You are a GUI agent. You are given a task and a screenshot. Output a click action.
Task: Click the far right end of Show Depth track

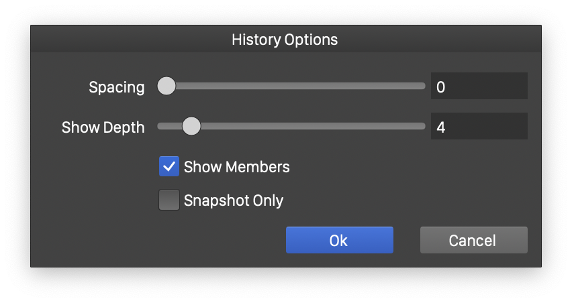(x=422, y=126)
